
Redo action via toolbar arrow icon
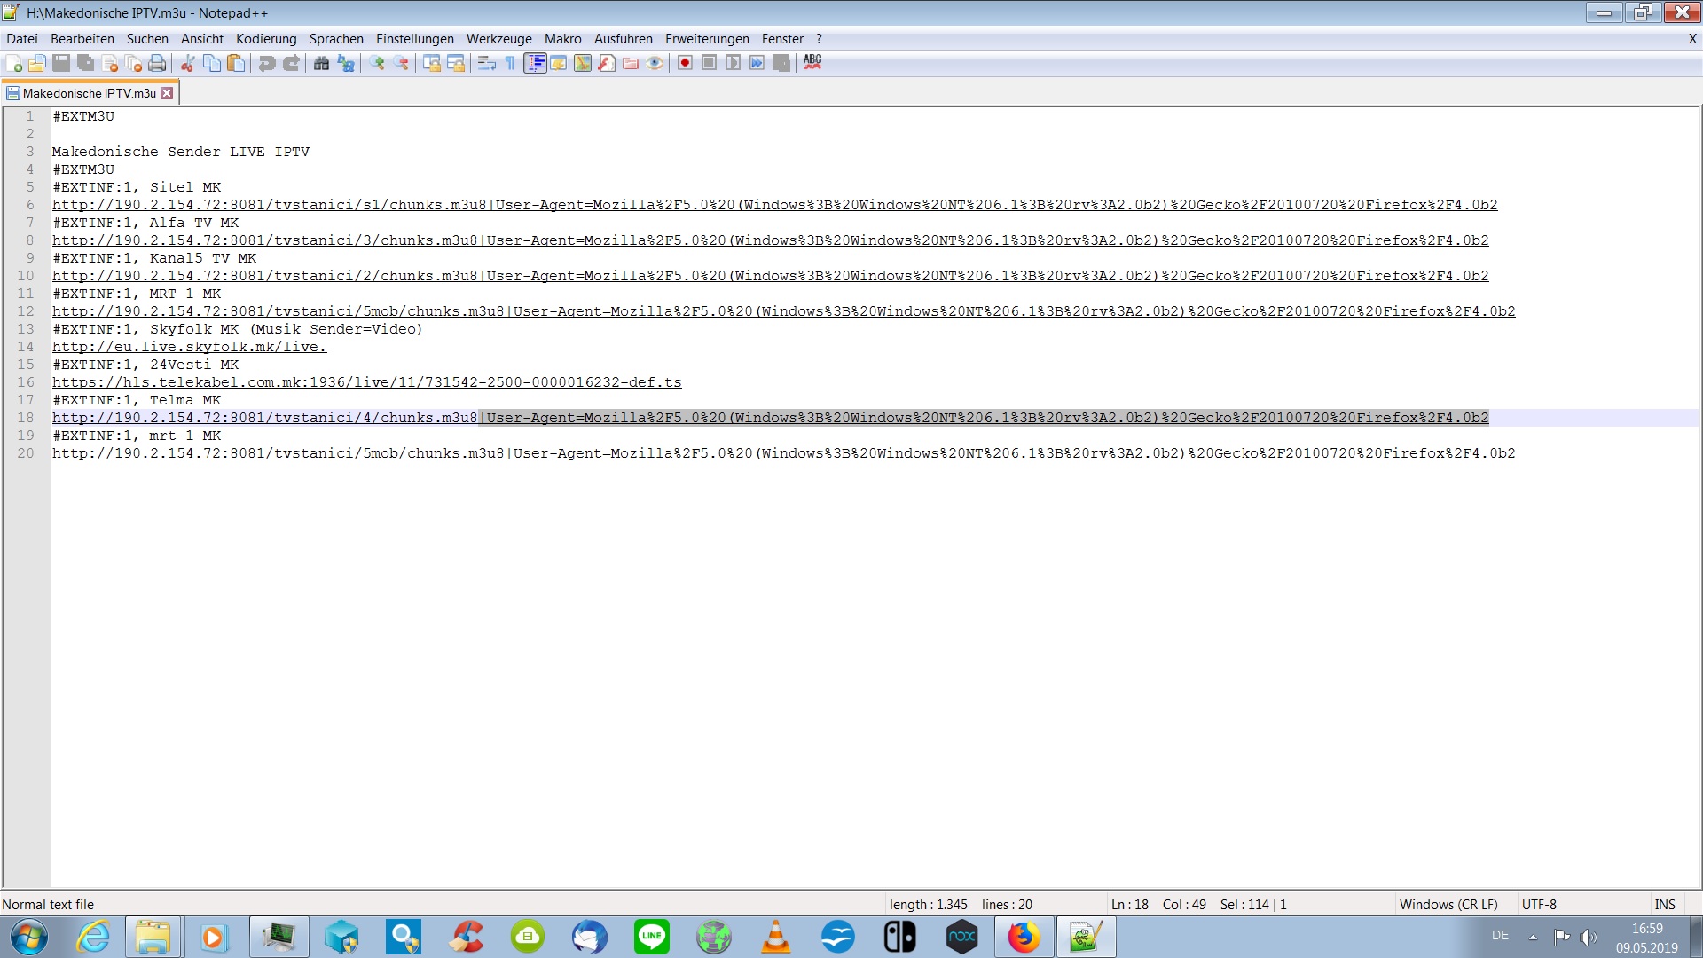[x=291, y=63]
